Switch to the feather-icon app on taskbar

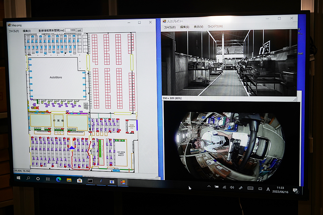click(101, 181)
